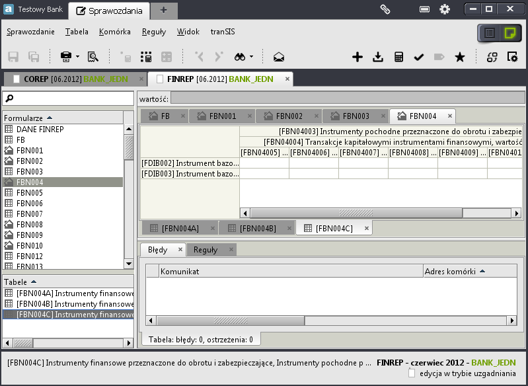Click the search input field in the left panel

pos(68,98)
